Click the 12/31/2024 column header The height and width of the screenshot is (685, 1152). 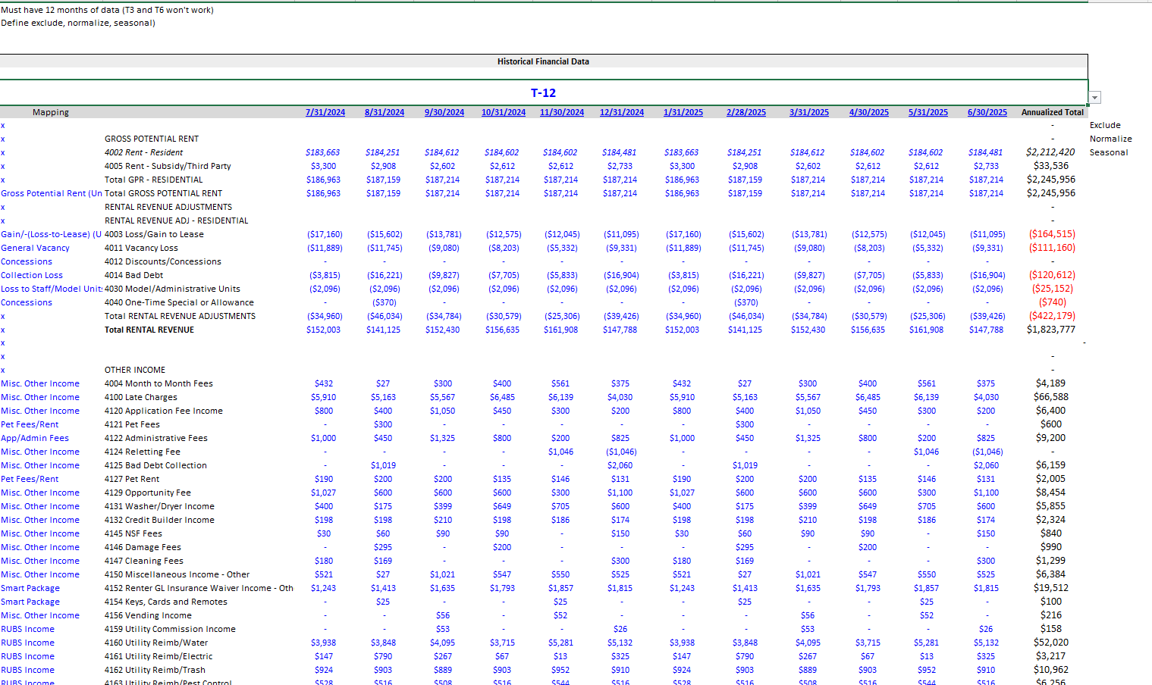[622, 112]
